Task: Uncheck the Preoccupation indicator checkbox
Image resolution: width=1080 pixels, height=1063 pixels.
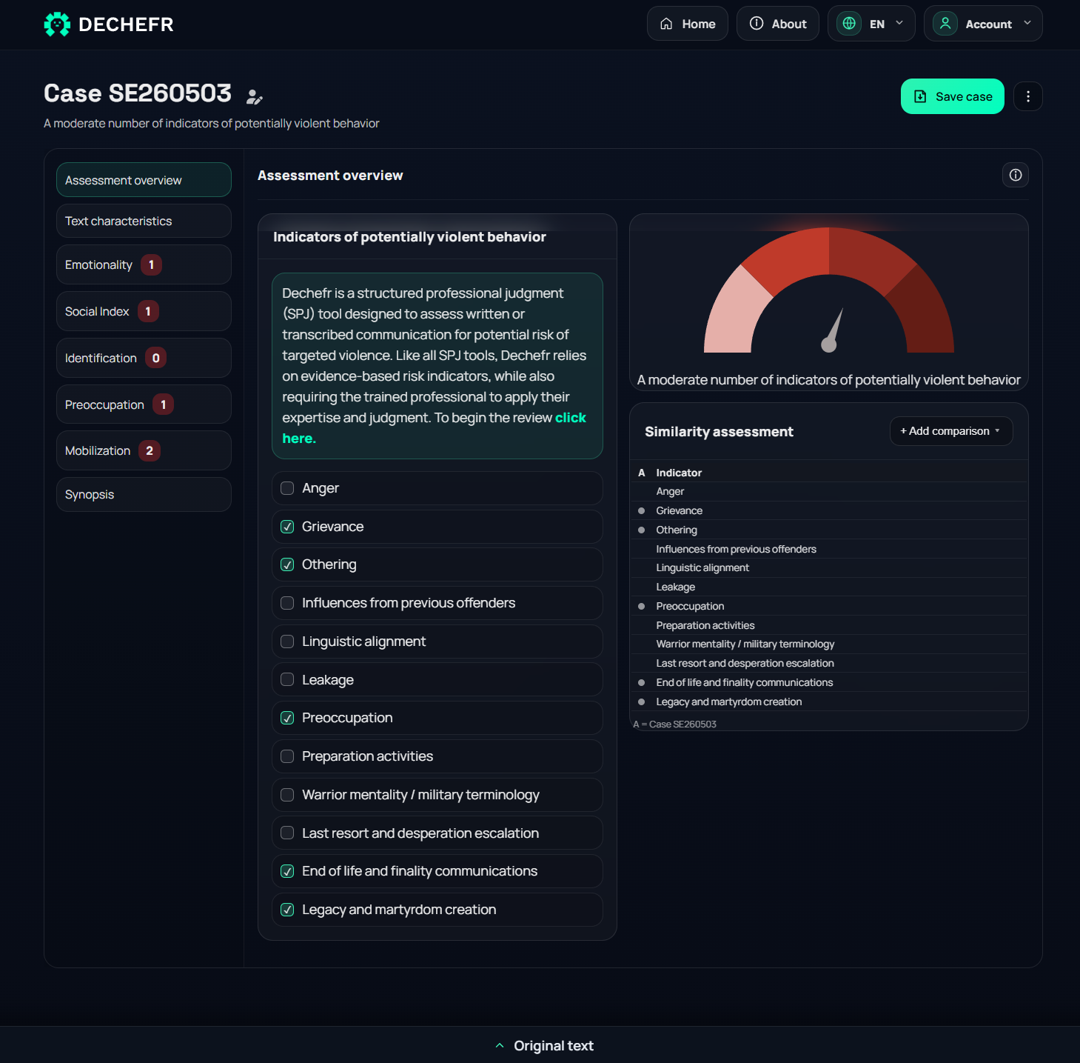Action: (287, 718)
